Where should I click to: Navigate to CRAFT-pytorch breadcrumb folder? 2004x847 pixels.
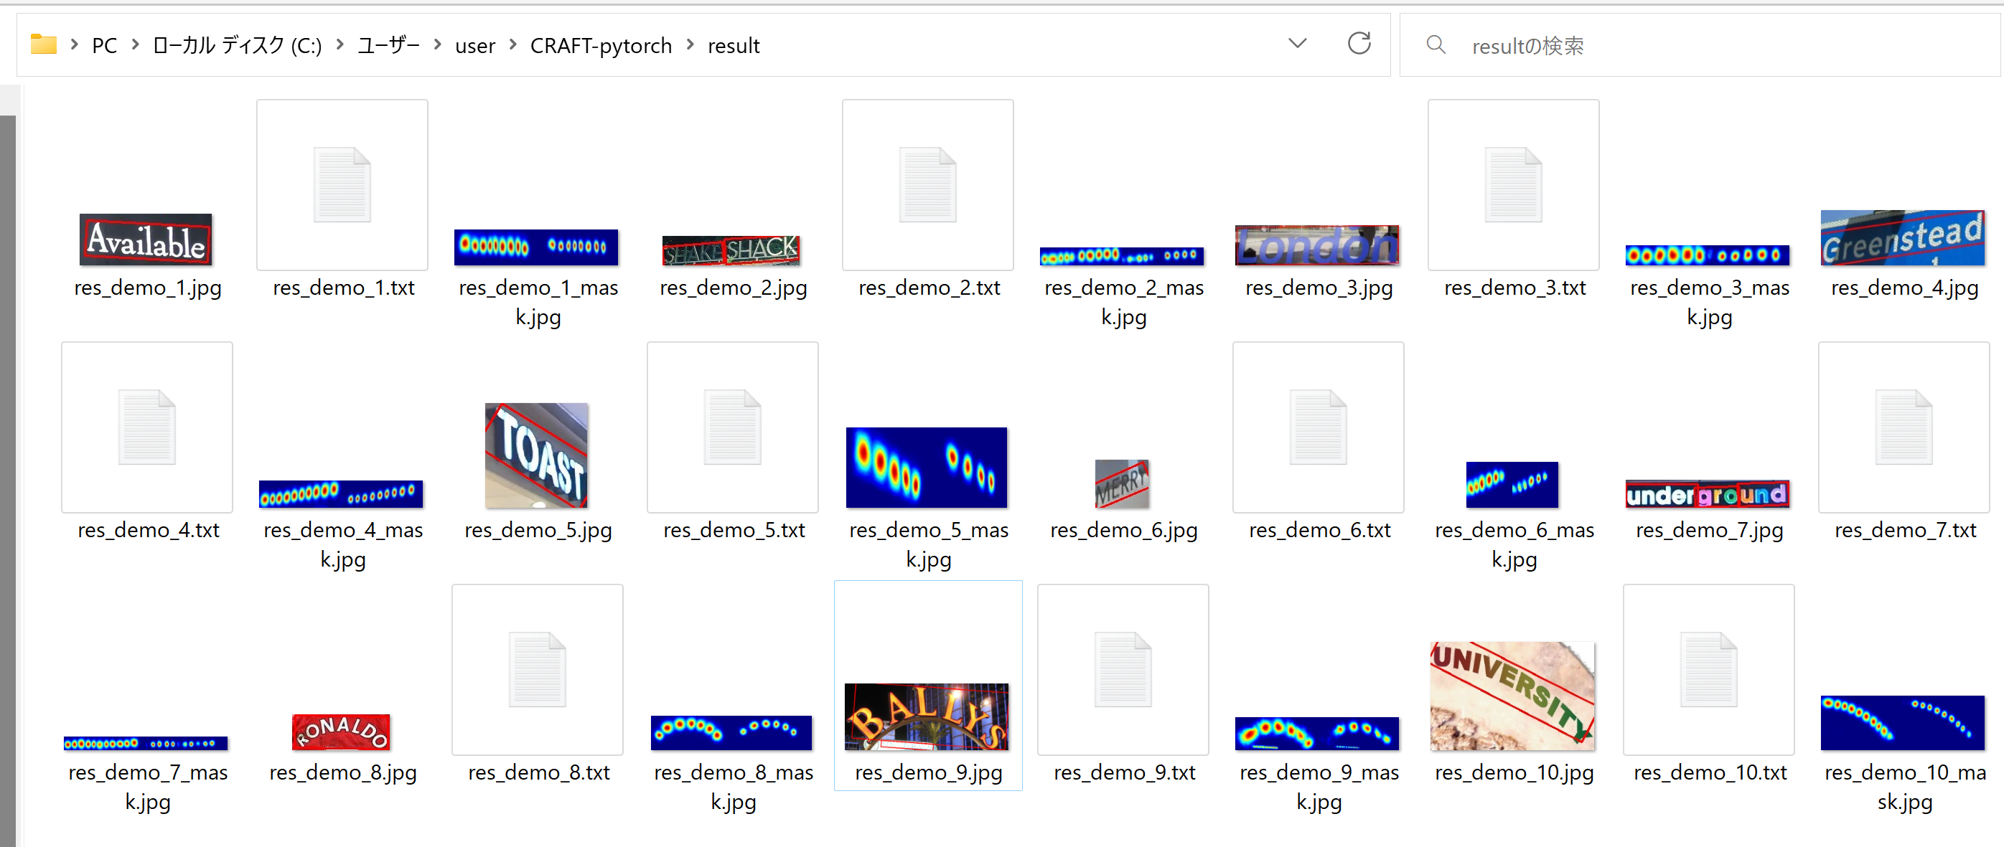[x=601, y=46]
